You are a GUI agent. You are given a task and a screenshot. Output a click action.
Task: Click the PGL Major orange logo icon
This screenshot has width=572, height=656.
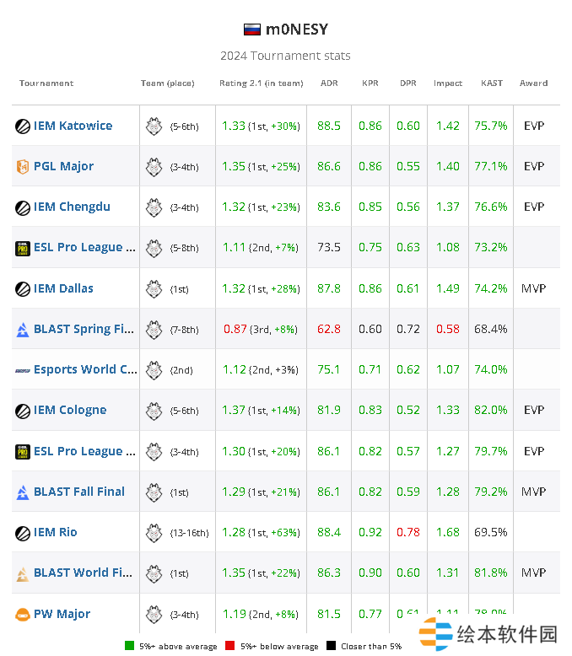(23, 167)
